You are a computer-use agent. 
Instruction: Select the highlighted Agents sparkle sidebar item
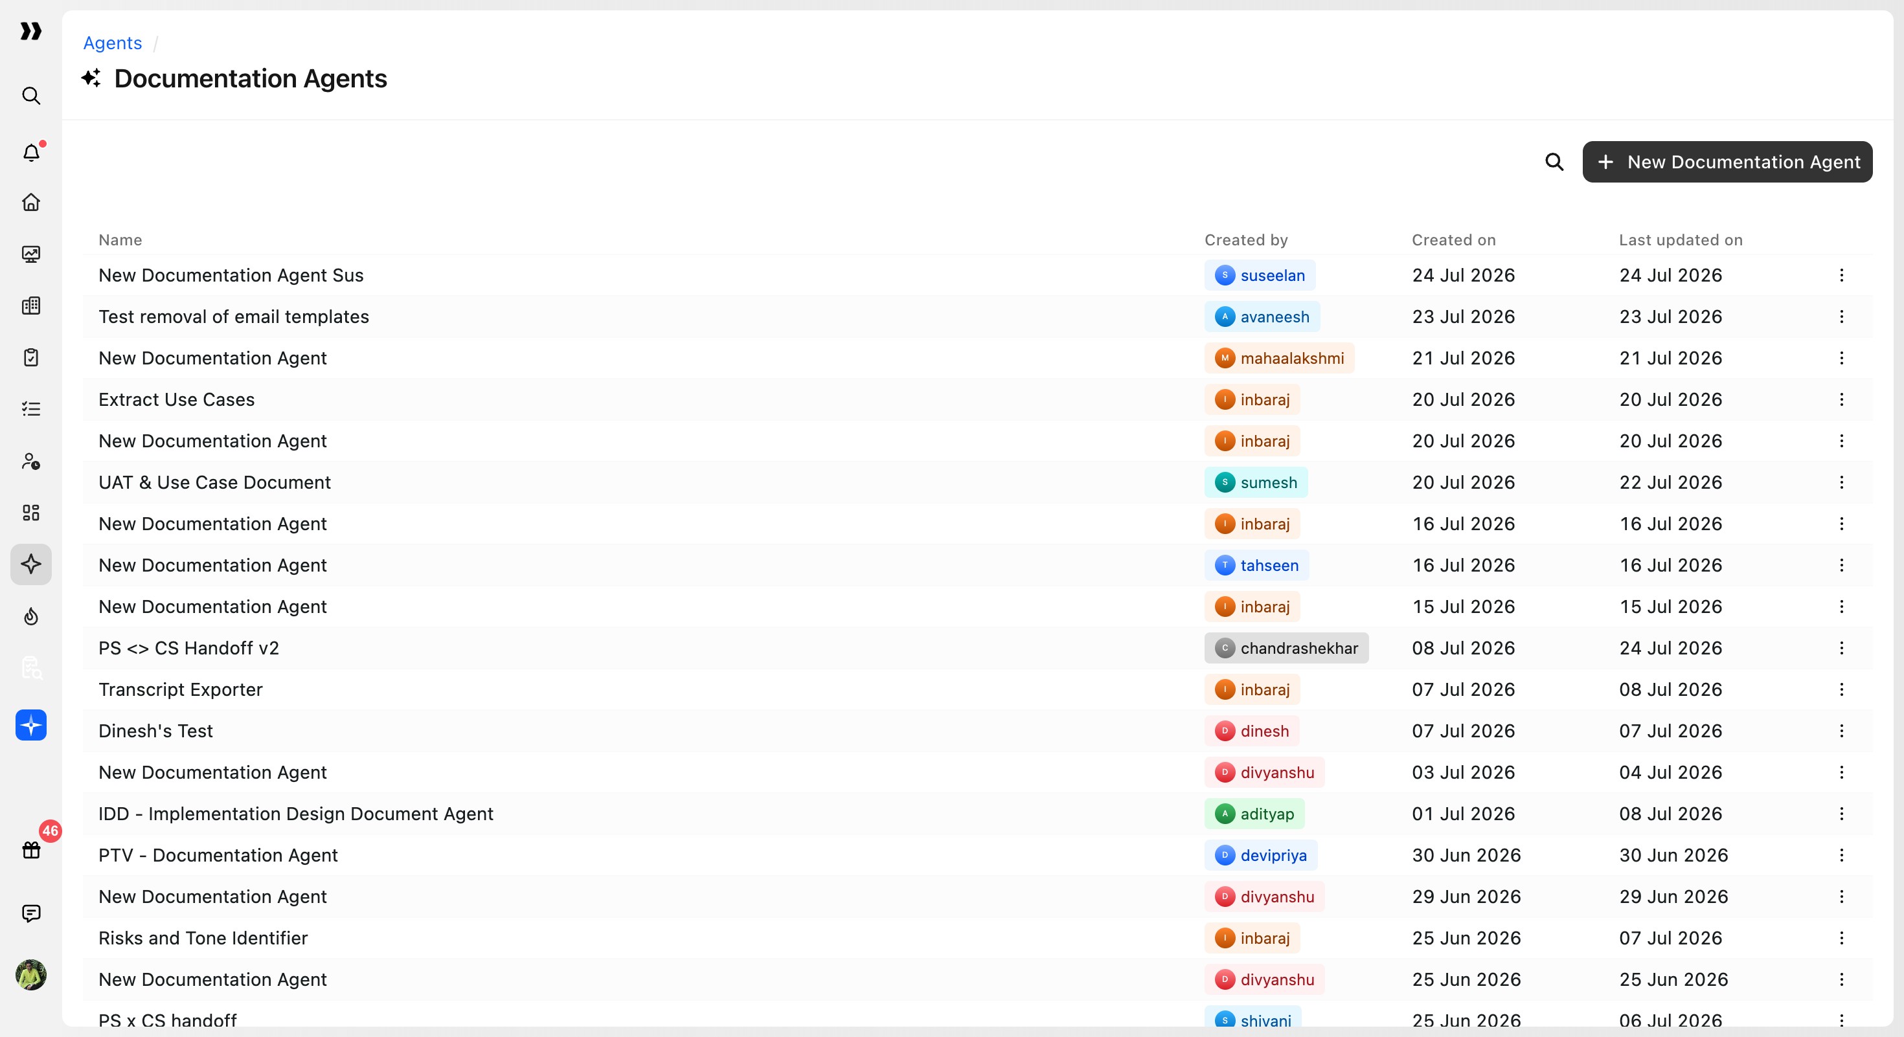point(31,564)
